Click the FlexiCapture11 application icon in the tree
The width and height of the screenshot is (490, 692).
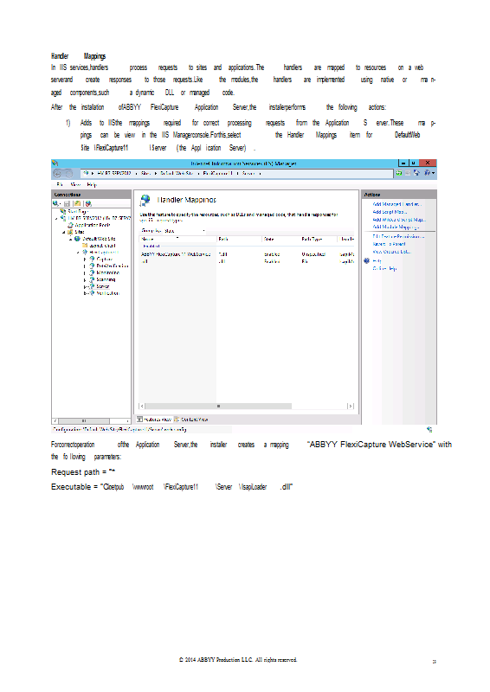[x=86, y=253]
